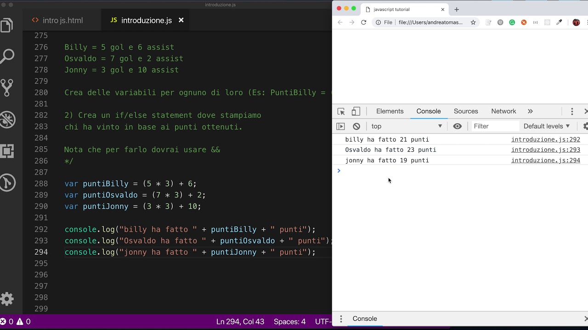Open the DevTools three-dot customize menu
The width and height of the screenshot is (588, 330).
coord(572,111)
